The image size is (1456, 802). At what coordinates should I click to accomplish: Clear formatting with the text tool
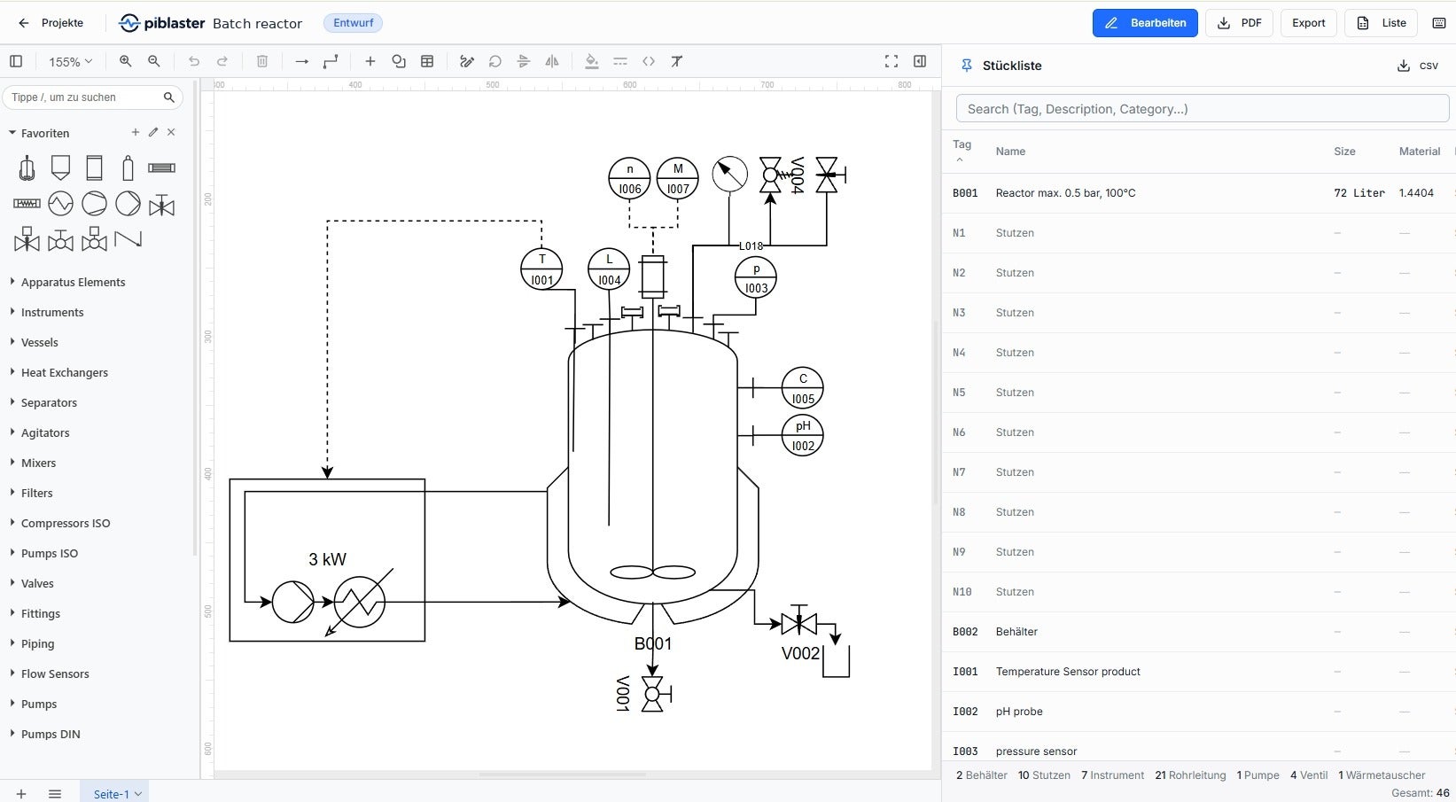(677, 61)
